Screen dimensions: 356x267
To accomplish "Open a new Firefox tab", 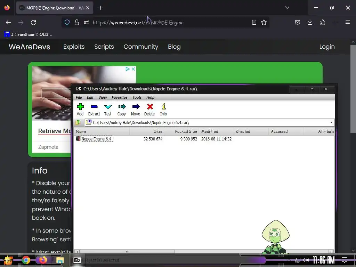I will tap(100, 8).
